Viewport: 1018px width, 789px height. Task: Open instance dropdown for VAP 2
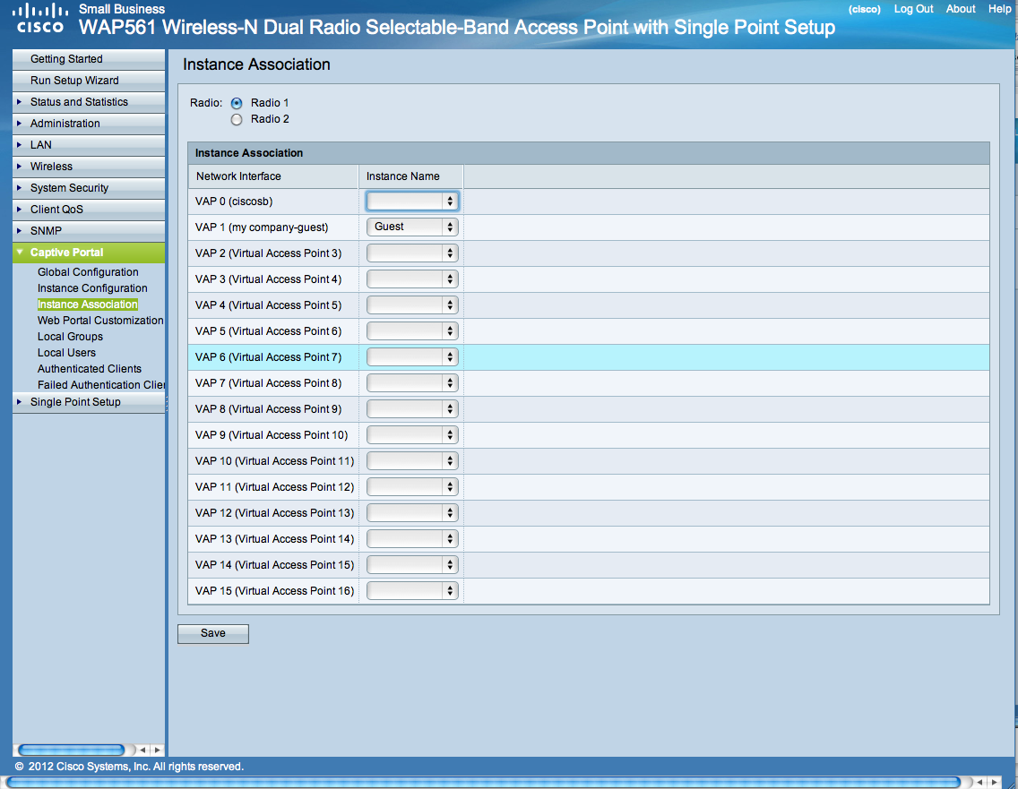coord(412,253)
